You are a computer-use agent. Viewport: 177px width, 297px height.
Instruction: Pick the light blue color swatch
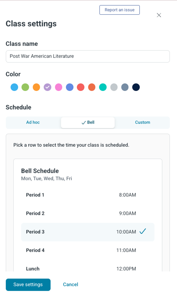14,87
